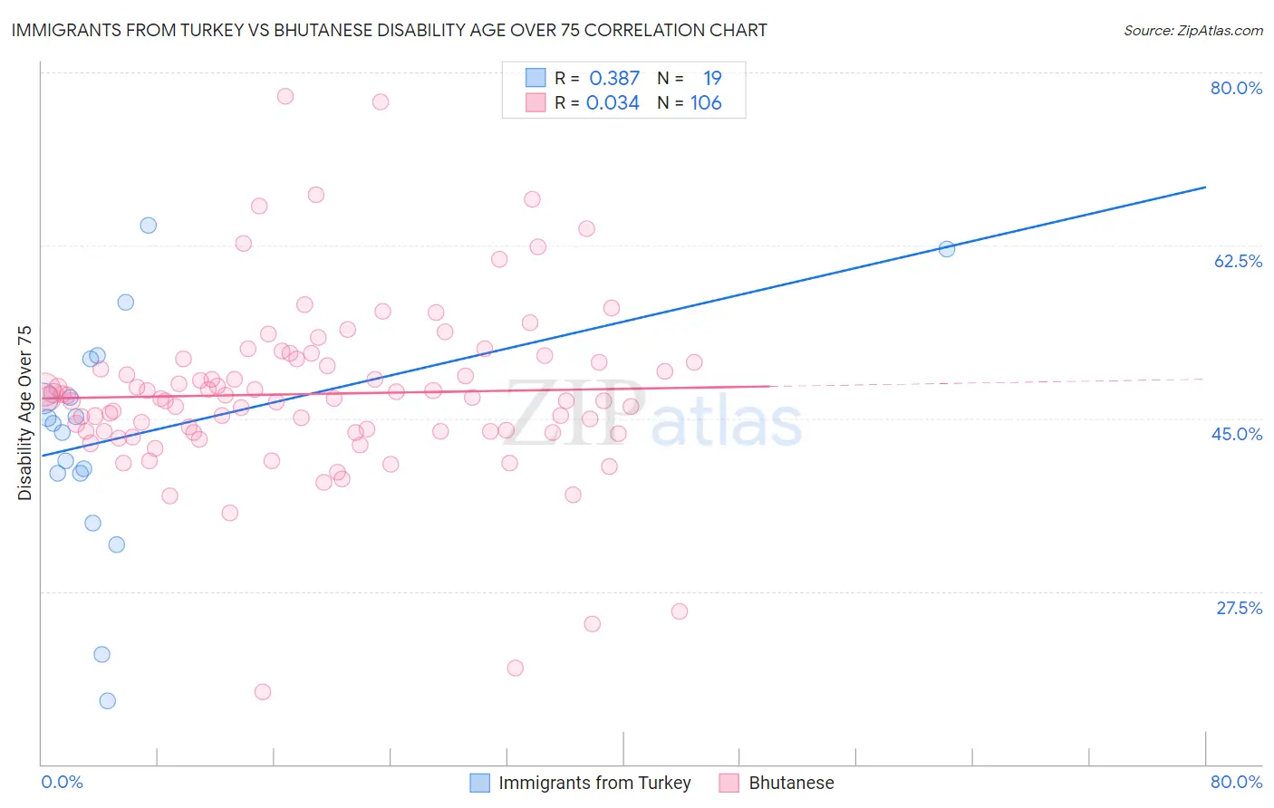Screen dimensions: 1274x808
Task: Click the isolated blue data point near 62.5%
Action: click(947, 249)
